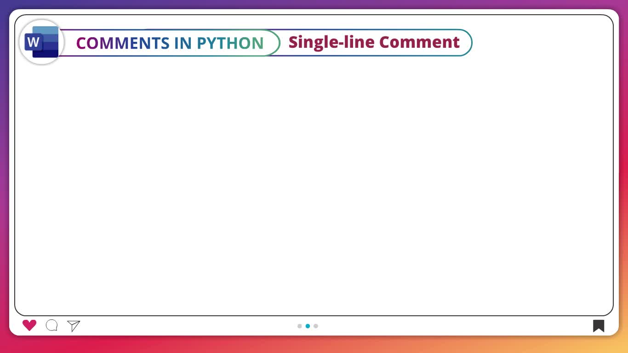Click the "Single-line Comment" heading
The height and width of the screenshot is (353, 628).
pyautogui.click(x=374, y=42)
